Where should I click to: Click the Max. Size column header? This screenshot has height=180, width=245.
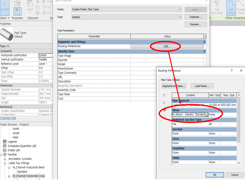229,95
